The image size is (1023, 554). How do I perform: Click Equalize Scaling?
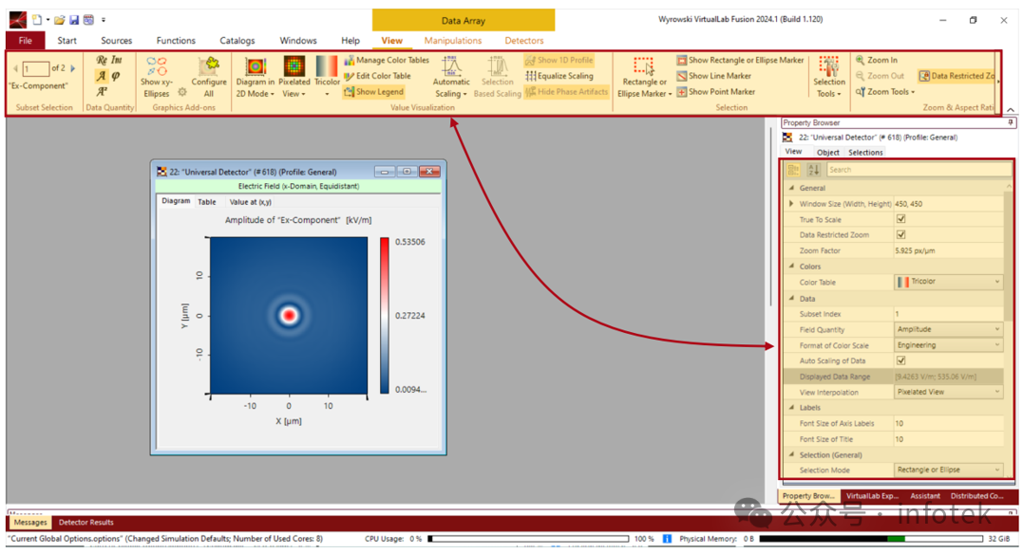559,76
